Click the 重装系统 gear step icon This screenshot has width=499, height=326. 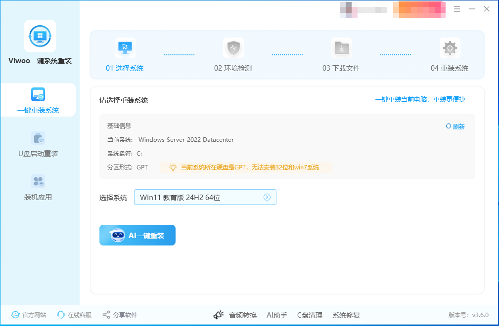click(450, 48)
